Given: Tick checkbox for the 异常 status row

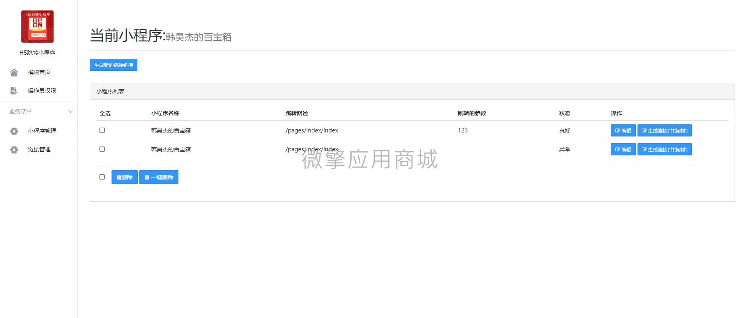Looking at the screenshot, I should (102, 149).
